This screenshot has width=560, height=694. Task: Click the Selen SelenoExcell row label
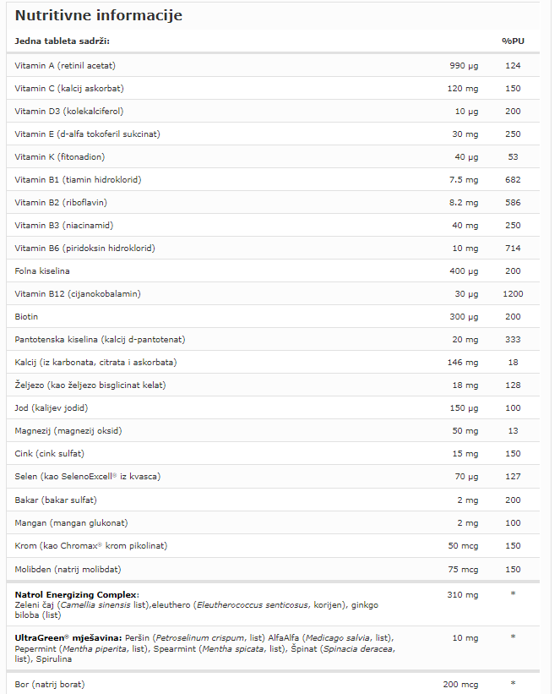pos(88,477)
